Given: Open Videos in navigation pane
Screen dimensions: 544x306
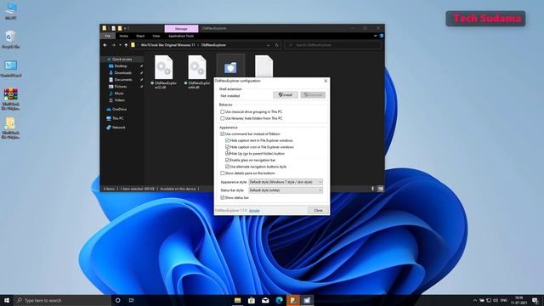Looking at the screenshot, I should 119,100.
